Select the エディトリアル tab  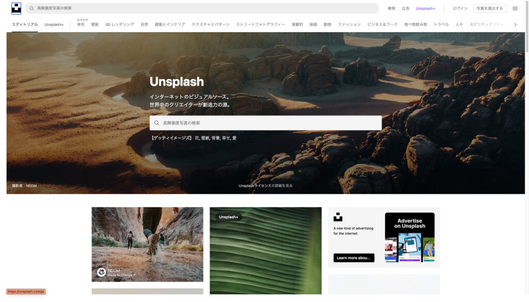pyautogui.click(x=25, y=24)
